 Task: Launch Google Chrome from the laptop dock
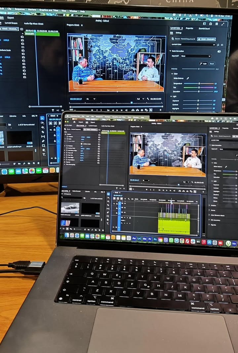pos(182,241)
